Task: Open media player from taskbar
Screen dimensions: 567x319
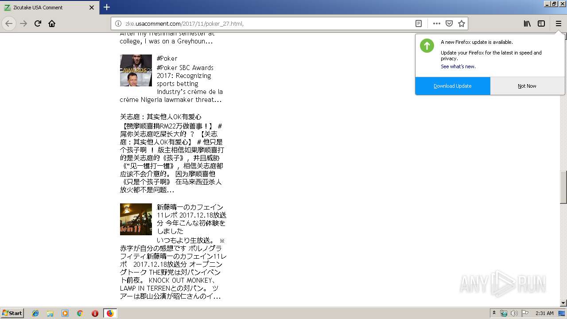Action: 65,313
